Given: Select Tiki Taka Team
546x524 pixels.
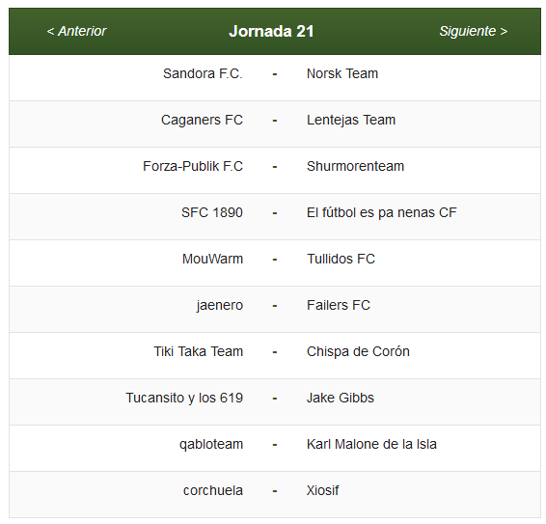Looking at the screenshot, I should pos(198,351).
